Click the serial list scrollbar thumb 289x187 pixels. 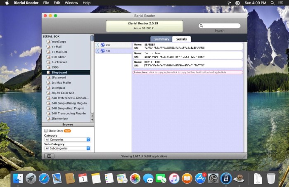click(92, 38)
